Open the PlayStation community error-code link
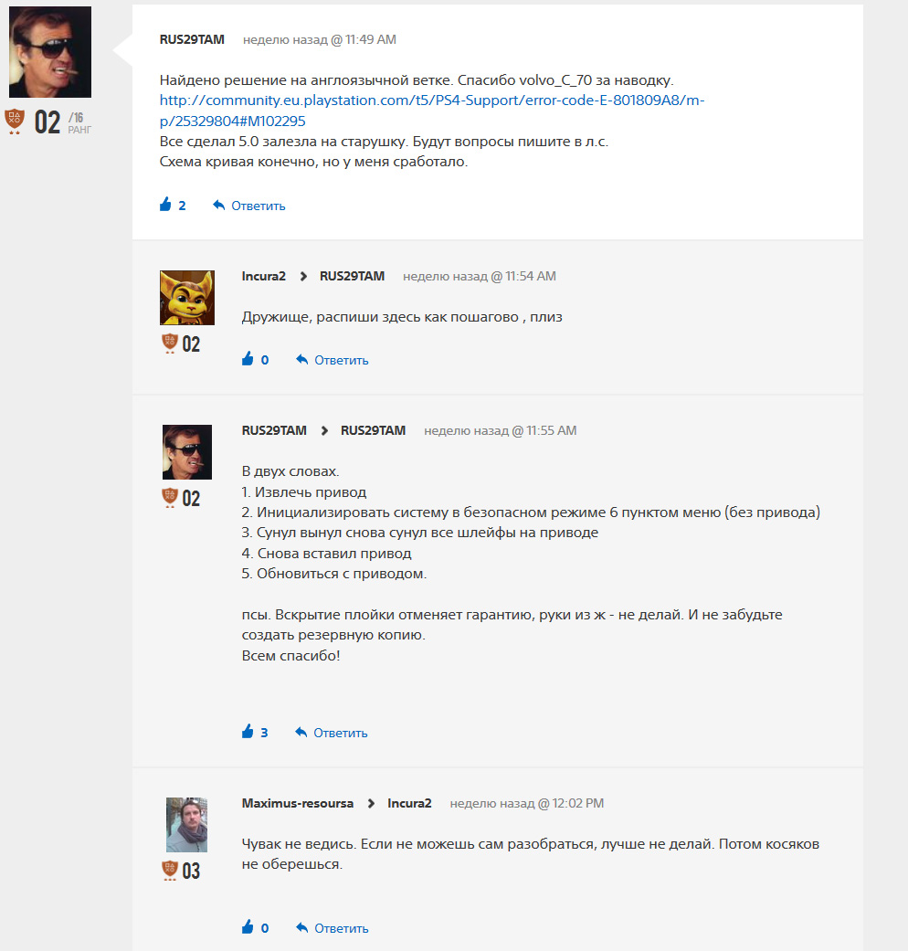 click(x=431, y=110)
